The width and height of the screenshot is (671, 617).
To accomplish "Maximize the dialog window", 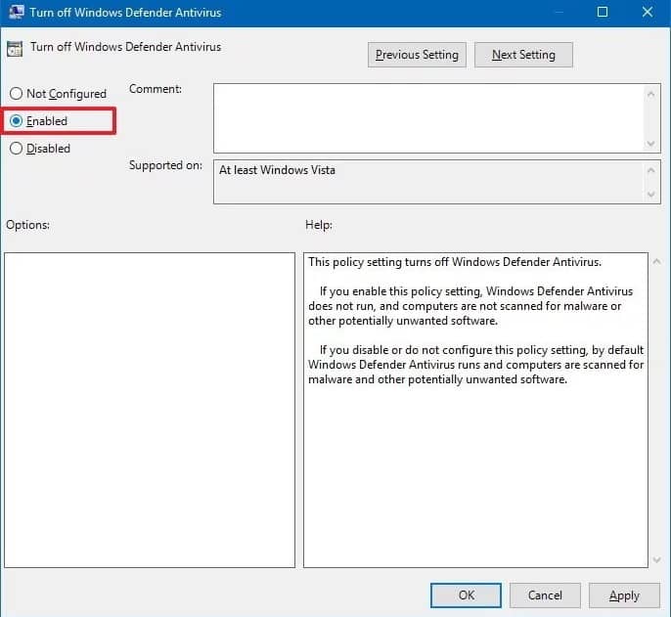I will pyautogui.click(x=603, y=12).
